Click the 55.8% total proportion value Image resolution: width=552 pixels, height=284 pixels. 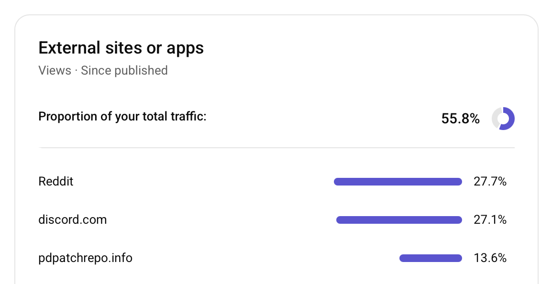point(460,119)
